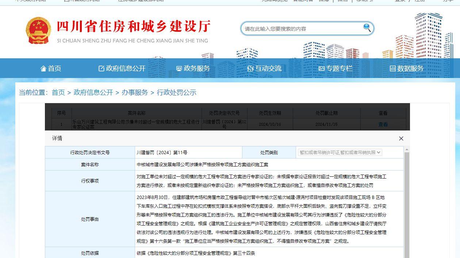This screenshot has height=258, width=460.
Task: Click the national emblem logo
Action: click(x=38, y=31)
